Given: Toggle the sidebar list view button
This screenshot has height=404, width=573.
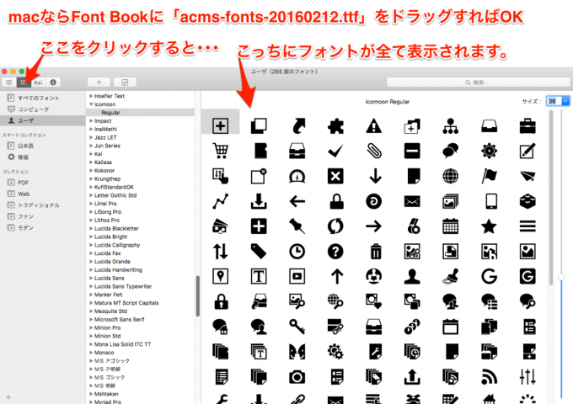Looking at the screenshot, I should click(x=9, y=82).
